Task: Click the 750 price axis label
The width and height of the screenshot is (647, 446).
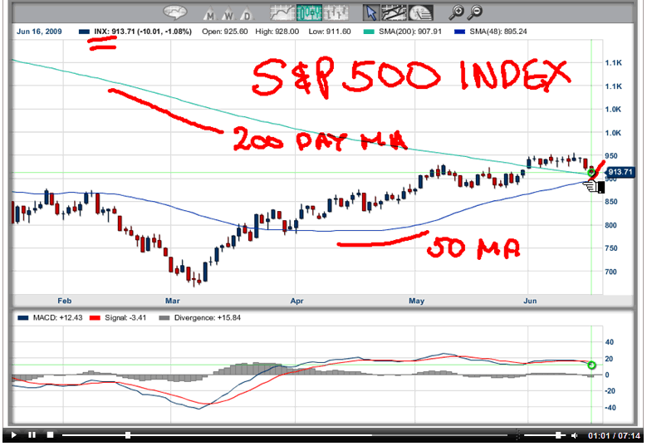Action: coord(611,248)
